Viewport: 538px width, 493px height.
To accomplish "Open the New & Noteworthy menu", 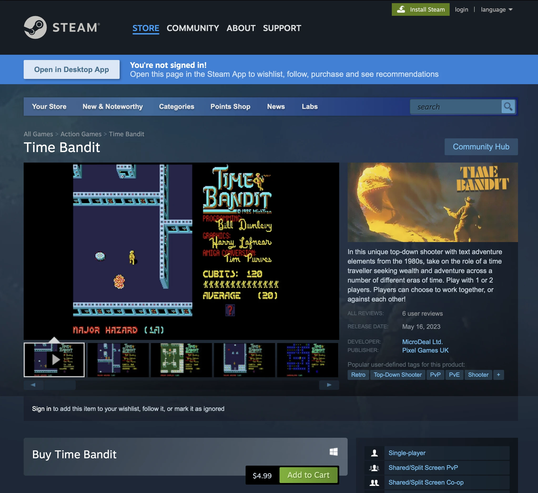I will point(113,107).
